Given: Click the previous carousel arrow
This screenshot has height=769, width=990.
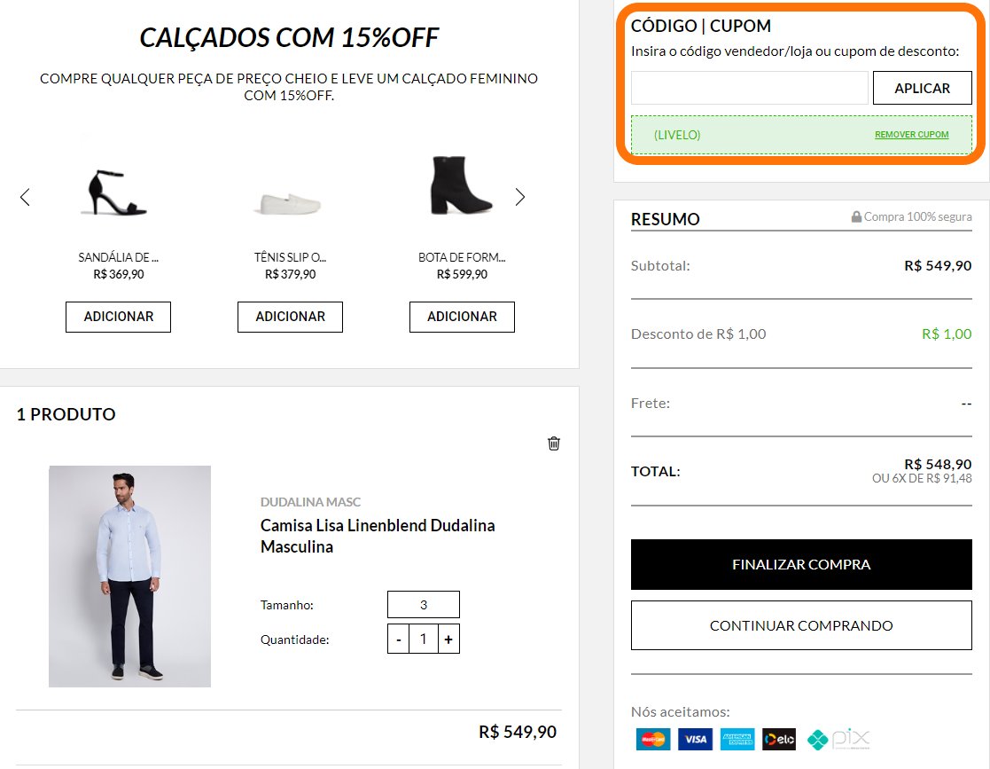Looking at the screenshot, I should point(25,197).
